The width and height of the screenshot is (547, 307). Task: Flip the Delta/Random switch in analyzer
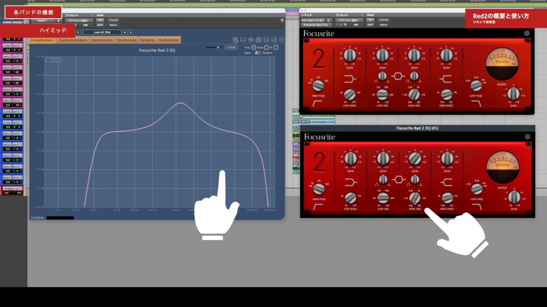[257, 53]
